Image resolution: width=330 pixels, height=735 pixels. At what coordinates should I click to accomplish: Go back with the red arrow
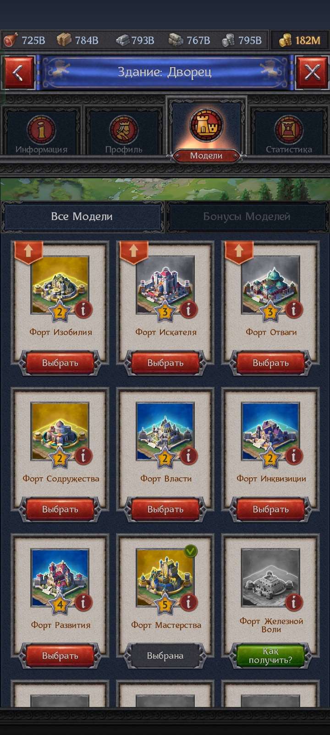click(18, 73)
